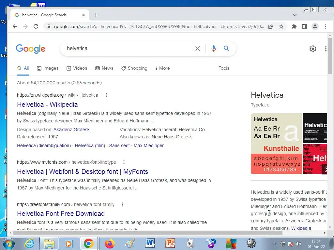Click the Google logo
Screen dimensions: 334x250
pos(30,49)
